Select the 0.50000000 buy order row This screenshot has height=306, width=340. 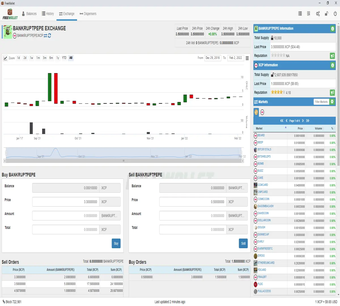tap(190, 277)
